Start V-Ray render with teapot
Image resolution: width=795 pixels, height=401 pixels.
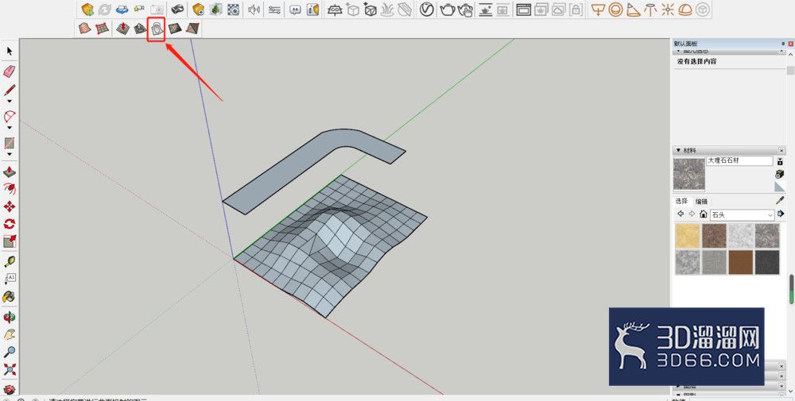point(447,9)
